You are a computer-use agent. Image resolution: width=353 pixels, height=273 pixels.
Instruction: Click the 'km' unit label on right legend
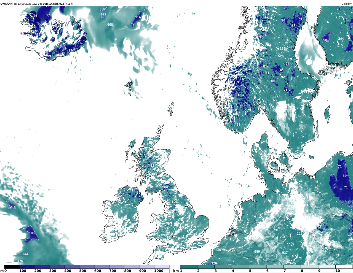(176, 271)
